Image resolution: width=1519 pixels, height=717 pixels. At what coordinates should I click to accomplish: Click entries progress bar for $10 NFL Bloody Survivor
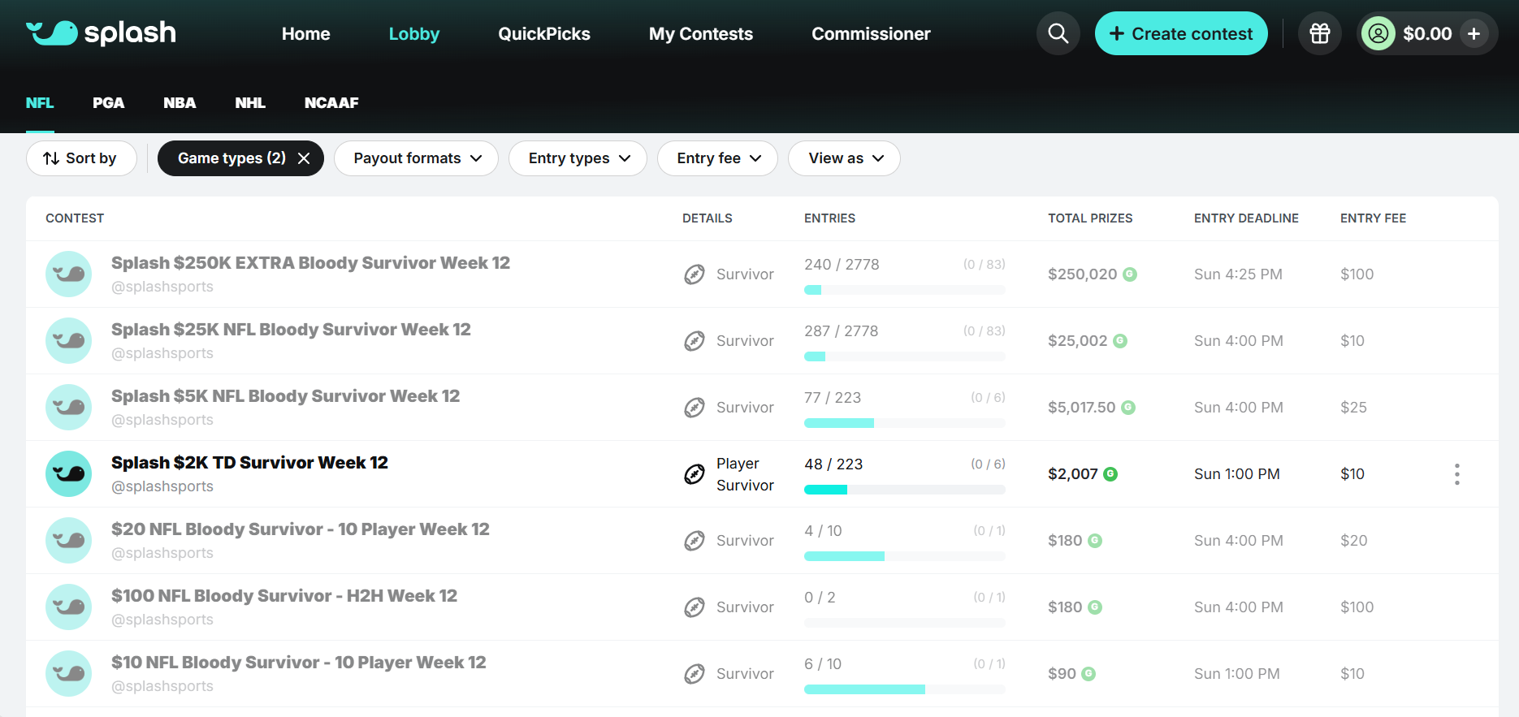pyautogui.click(x=904, y=689)
